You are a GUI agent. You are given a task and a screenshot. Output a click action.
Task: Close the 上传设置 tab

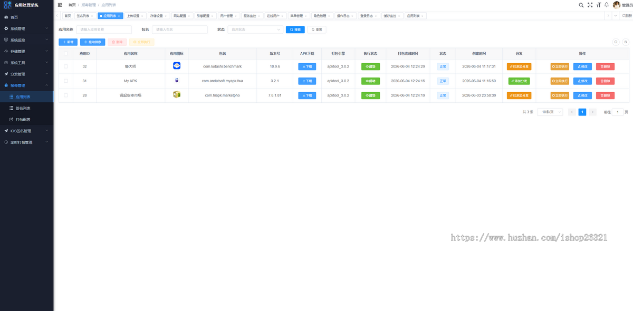pos(142,16)
